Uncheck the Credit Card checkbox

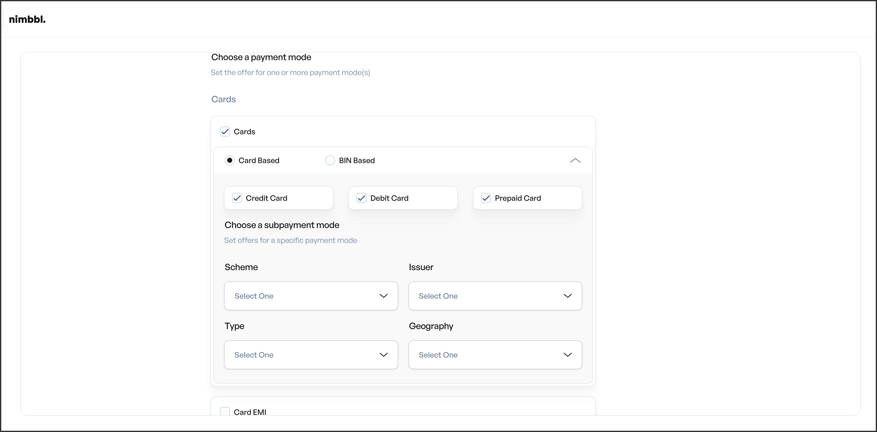(x=237, y=198)
